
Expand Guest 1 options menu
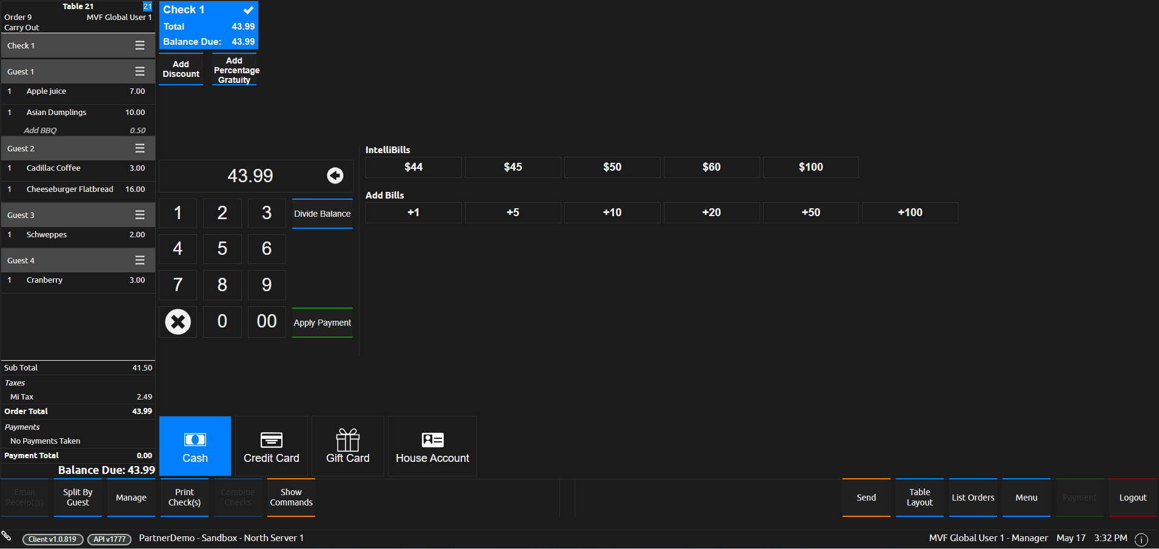pyautogui.click(x=140, y=71)
